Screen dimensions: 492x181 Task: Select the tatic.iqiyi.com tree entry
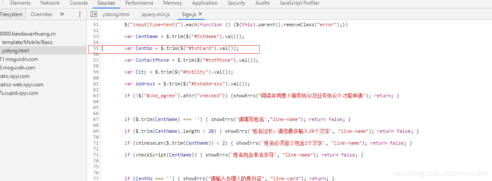[15, 76]
